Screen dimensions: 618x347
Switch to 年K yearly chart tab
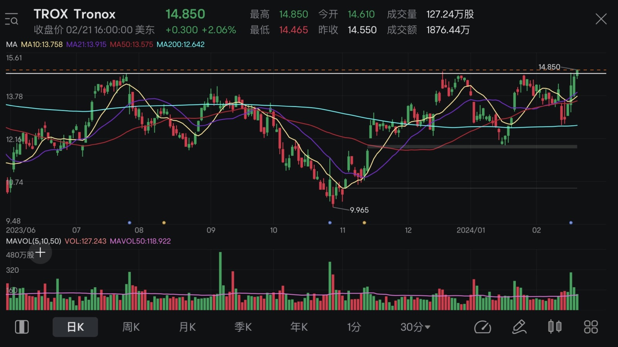click(299, 327)
